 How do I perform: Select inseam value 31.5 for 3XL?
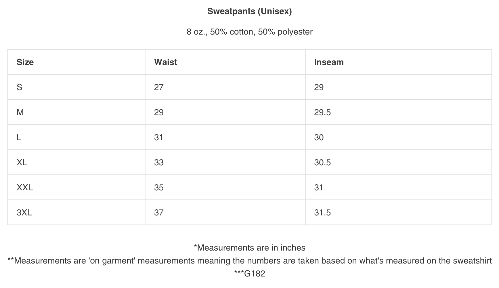[x=322, y=213]
